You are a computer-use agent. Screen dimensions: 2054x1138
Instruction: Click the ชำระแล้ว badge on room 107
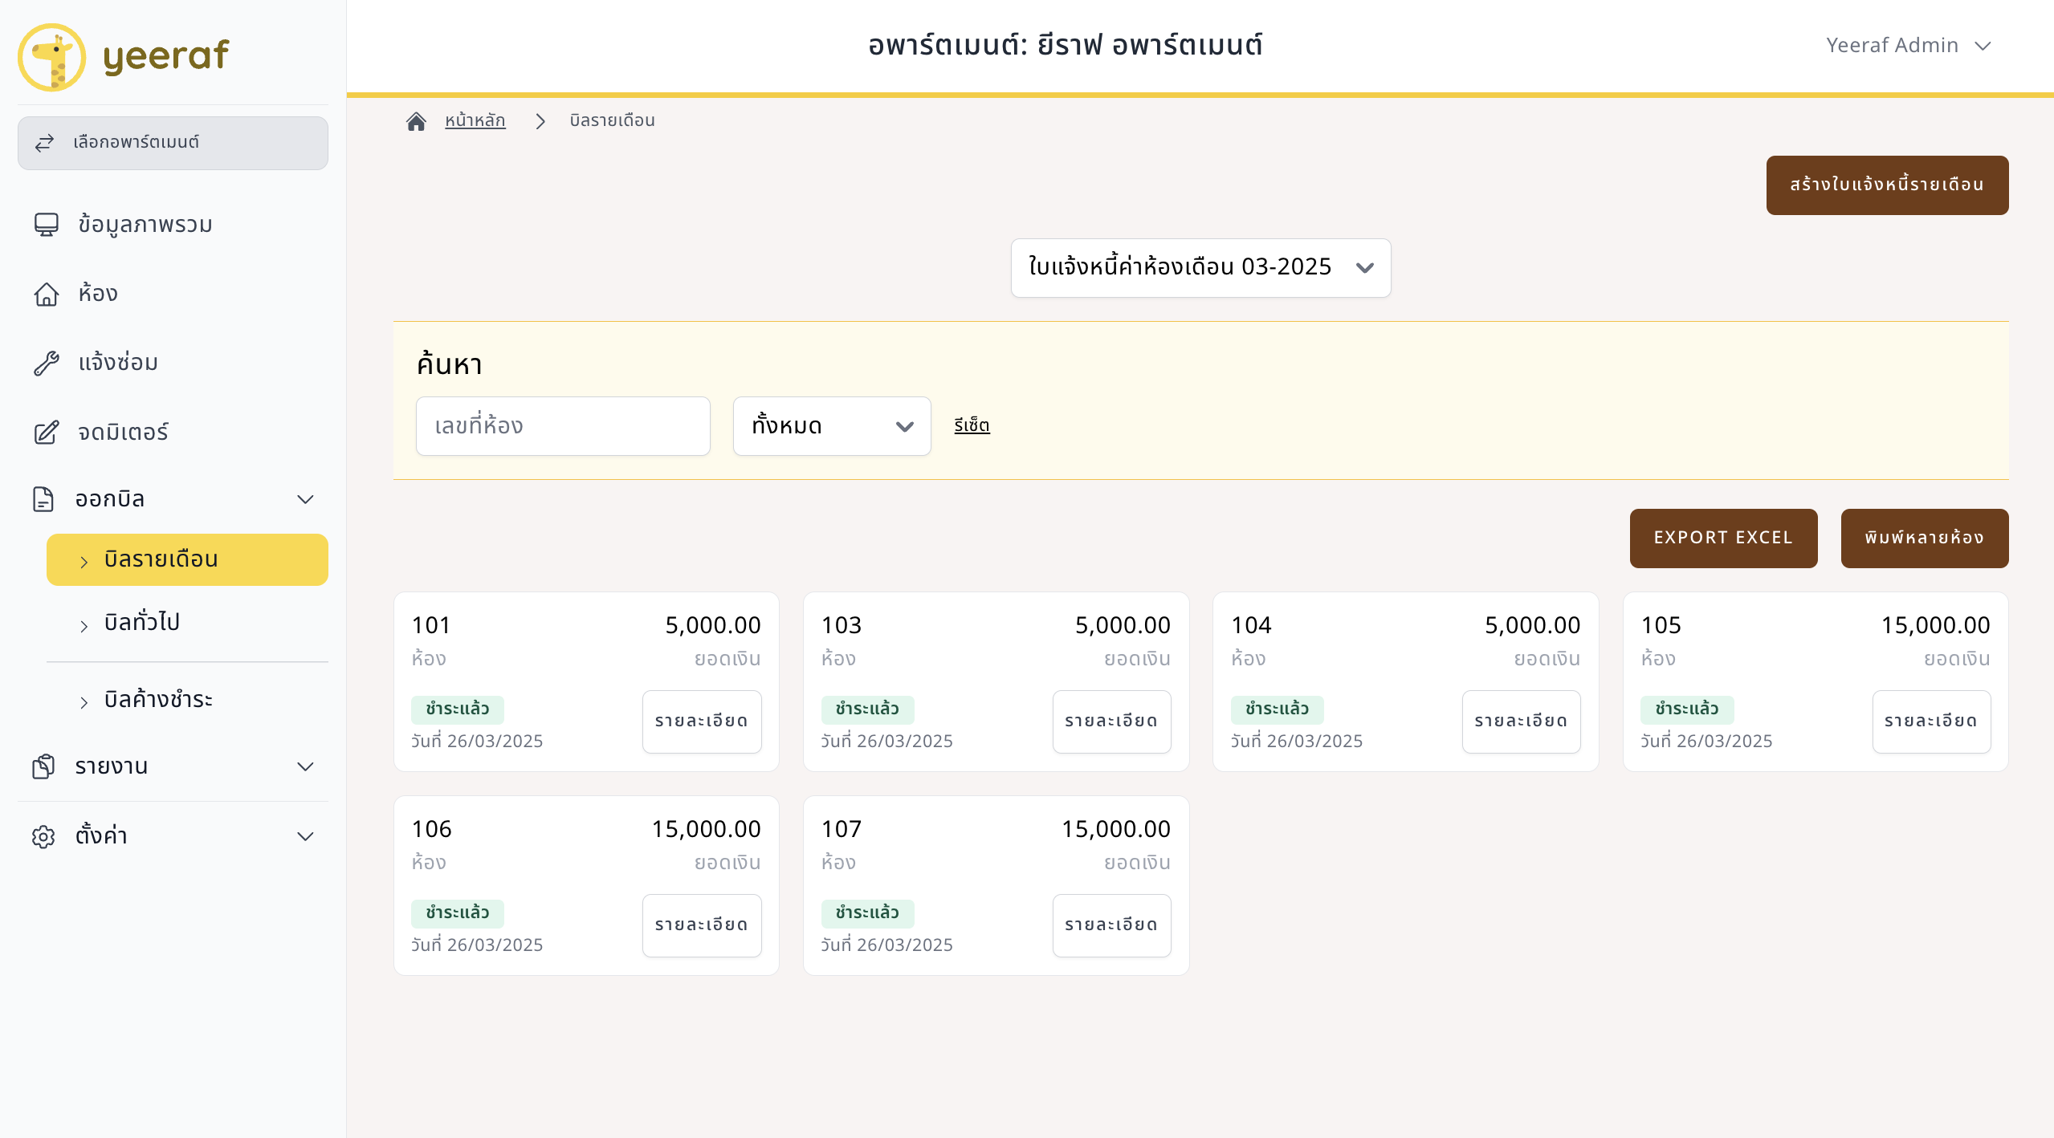coord(867,913)
